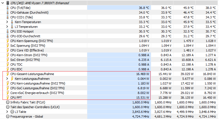Screen dimensions: 219x119
Task: Select the CPU PPT row label
Action: (16, 98)
